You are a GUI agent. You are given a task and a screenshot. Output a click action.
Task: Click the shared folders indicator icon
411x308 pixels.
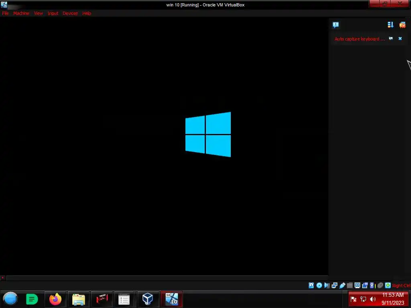click(x=350, y=285)
